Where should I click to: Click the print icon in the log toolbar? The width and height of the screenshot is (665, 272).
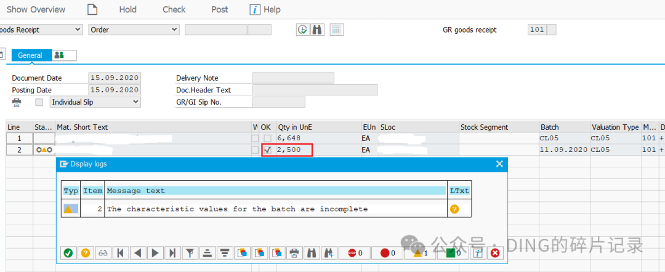coord(294,253)
